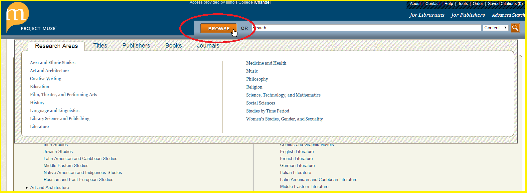This screenshot has height=193, width=527.
Task: Open Middle Eastern Studies link
Action: (x=66, y=165)
